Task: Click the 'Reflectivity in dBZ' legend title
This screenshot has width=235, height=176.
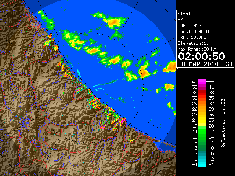Action: coord(223,123)
